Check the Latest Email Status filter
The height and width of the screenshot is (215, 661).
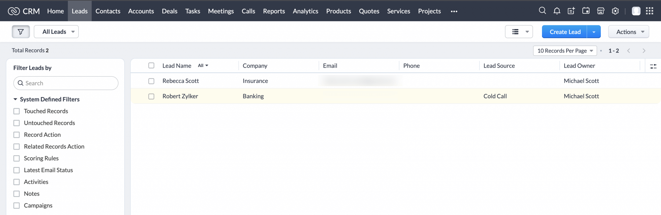point(17,170)
